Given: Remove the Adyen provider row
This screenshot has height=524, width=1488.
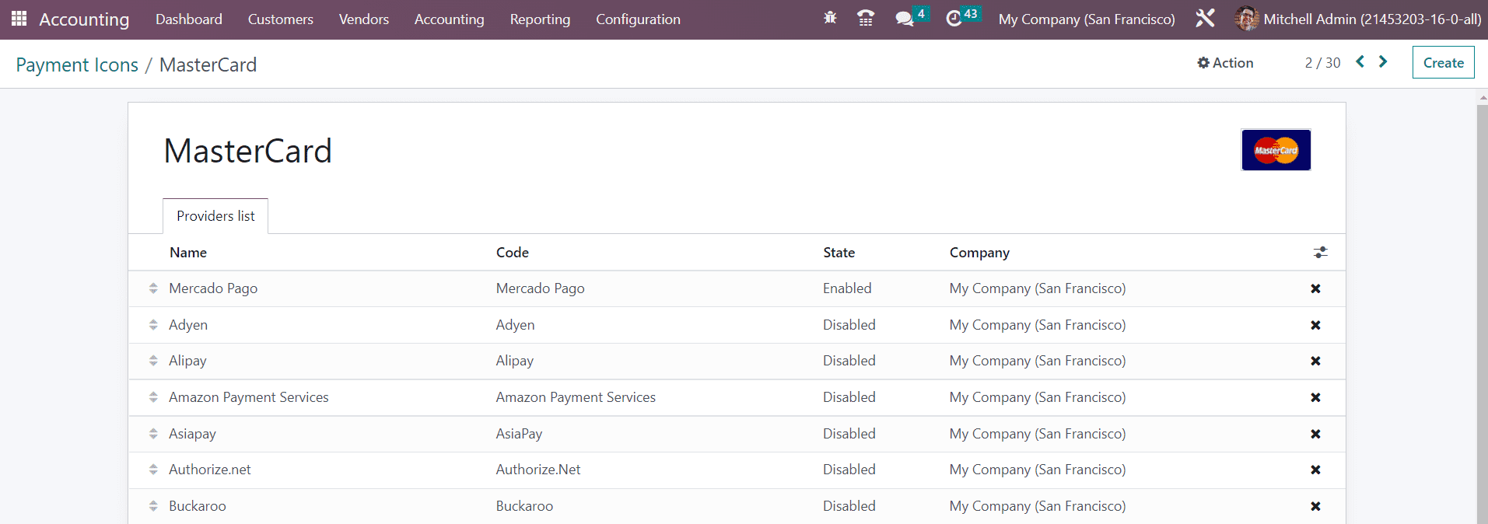Looking at the screenshot, I should [1315, 325].
